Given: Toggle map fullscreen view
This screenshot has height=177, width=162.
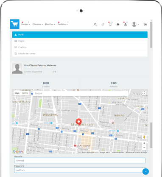Looking at the screenshot, I should click(144, 93).
